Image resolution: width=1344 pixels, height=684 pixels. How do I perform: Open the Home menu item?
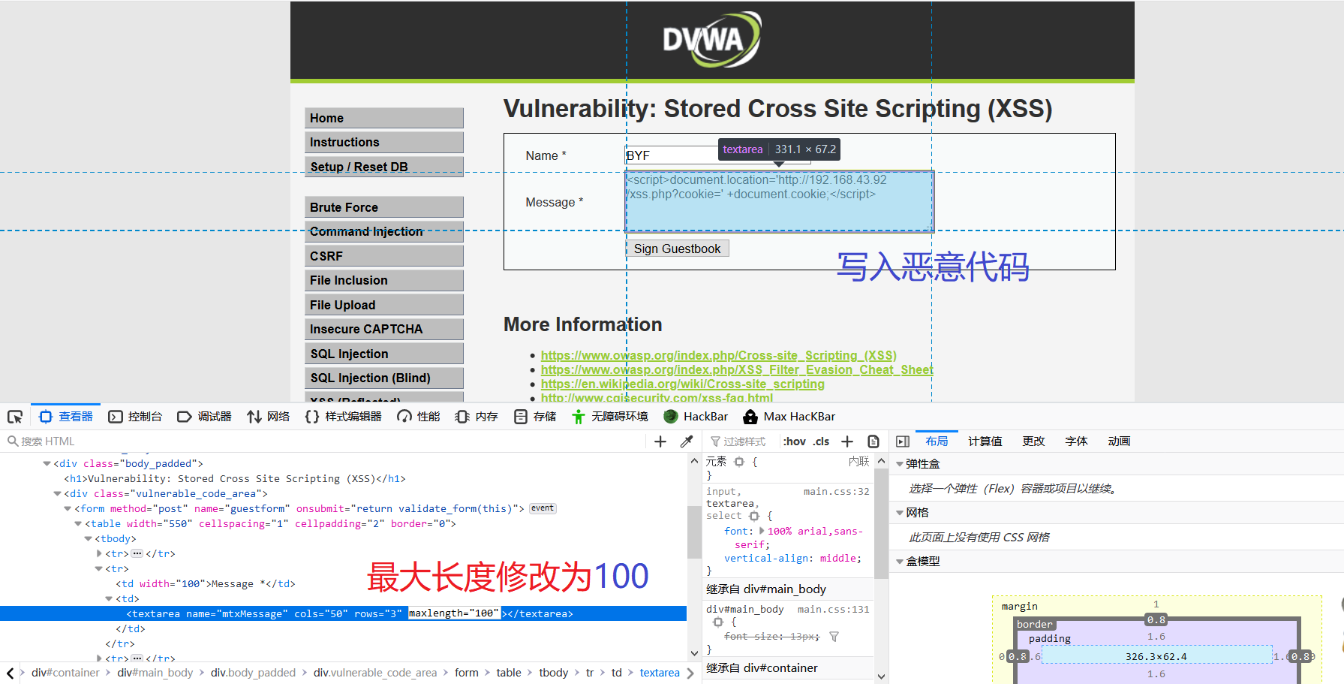[384, 118]
